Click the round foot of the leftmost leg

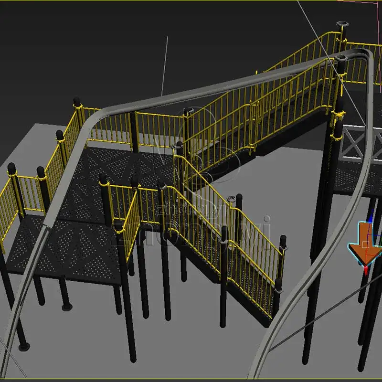[x=22, y=346]
